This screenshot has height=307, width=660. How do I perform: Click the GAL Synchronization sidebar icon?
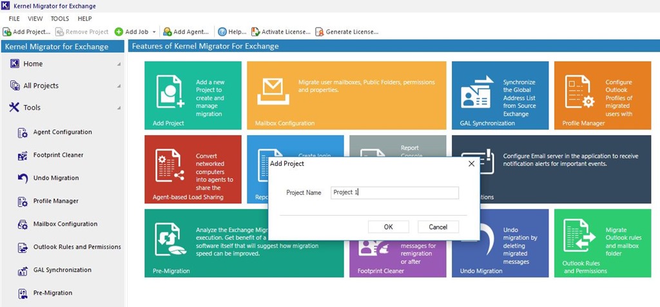23,271
